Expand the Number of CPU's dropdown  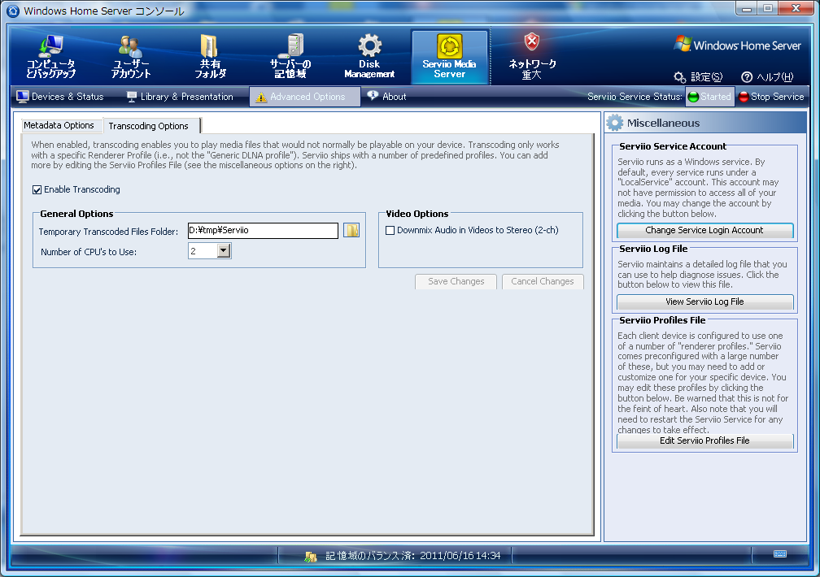point(224,252)
